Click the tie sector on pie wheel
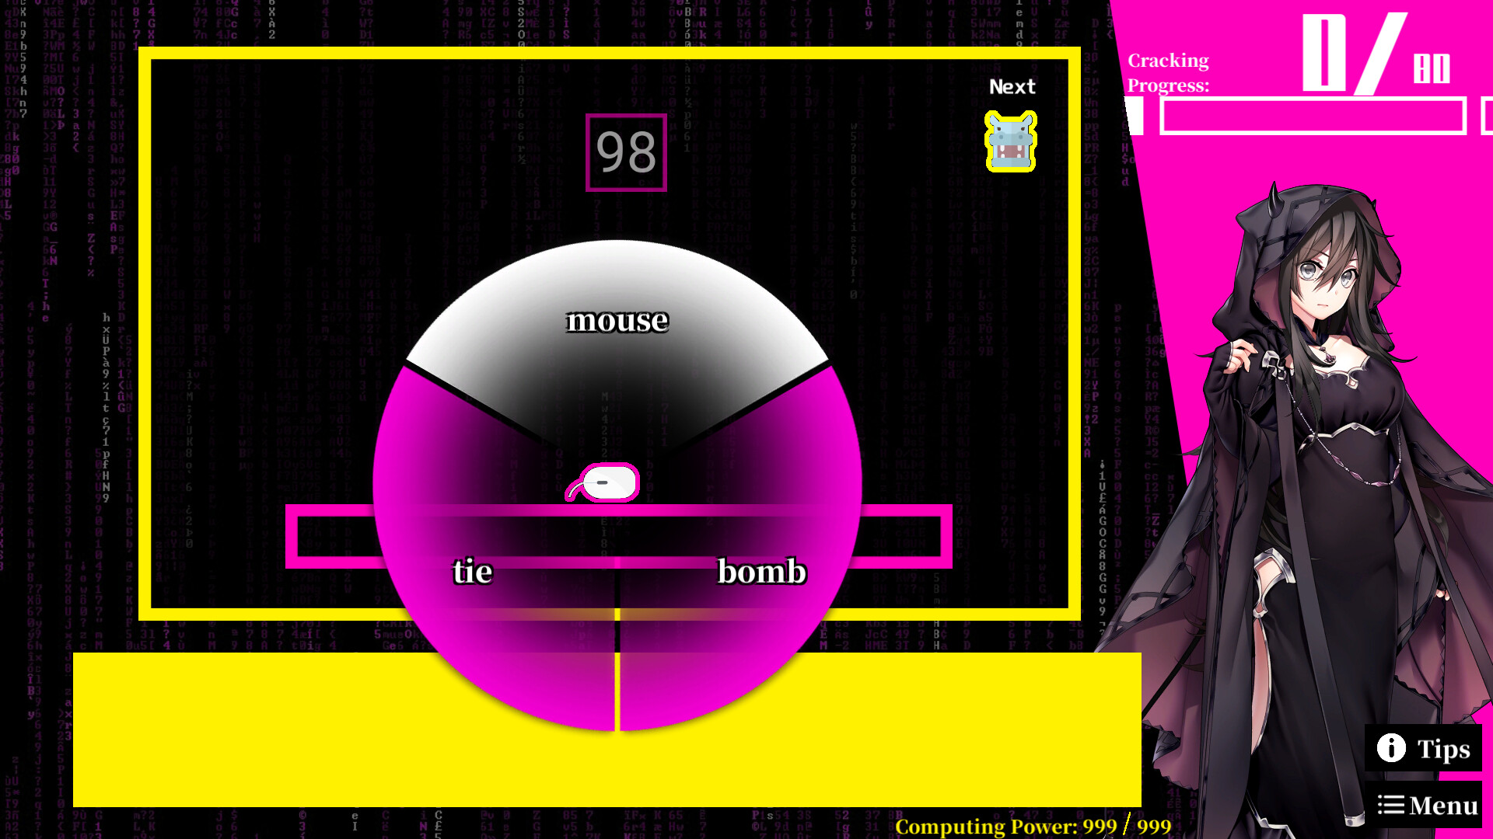 pyautogui.click(x=472, y=569)
